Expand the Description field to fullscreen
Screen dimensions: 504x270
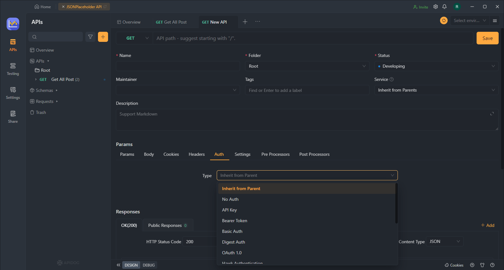(x=492, y=114)
